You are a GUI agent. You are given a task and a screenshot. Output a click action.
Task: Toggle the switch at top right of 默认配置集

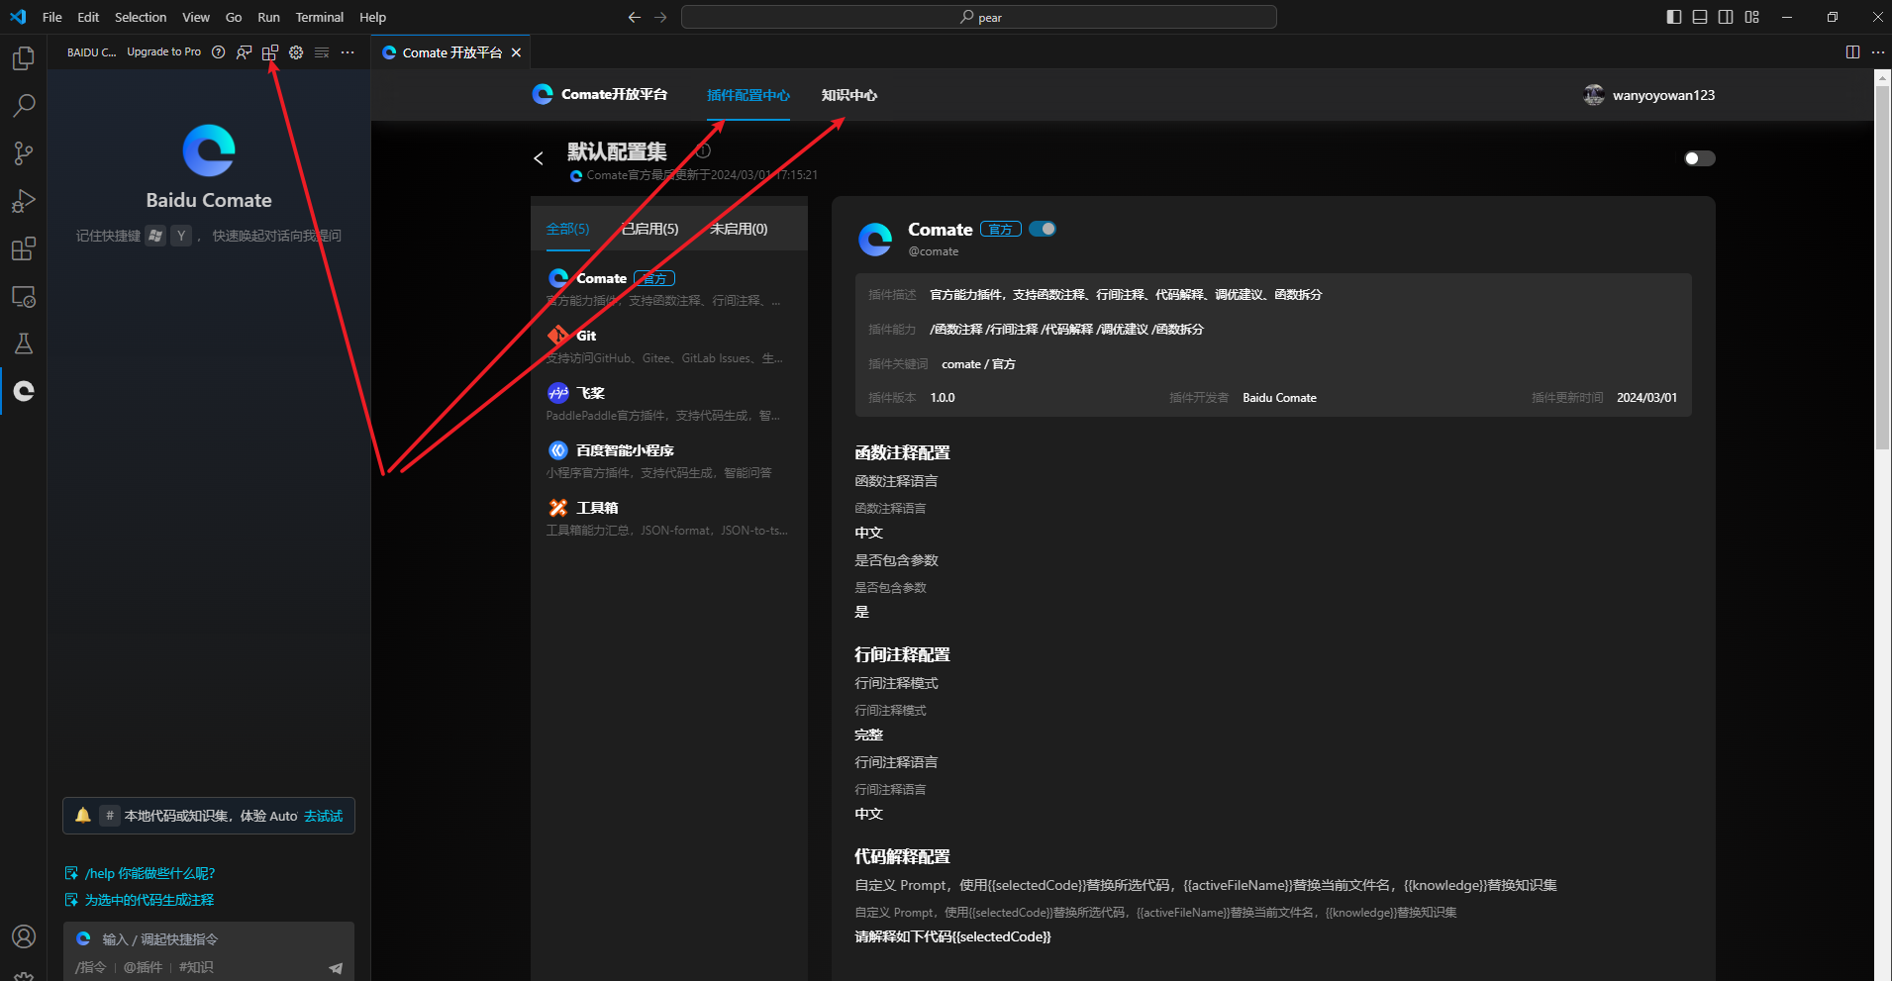(1700, 158)
